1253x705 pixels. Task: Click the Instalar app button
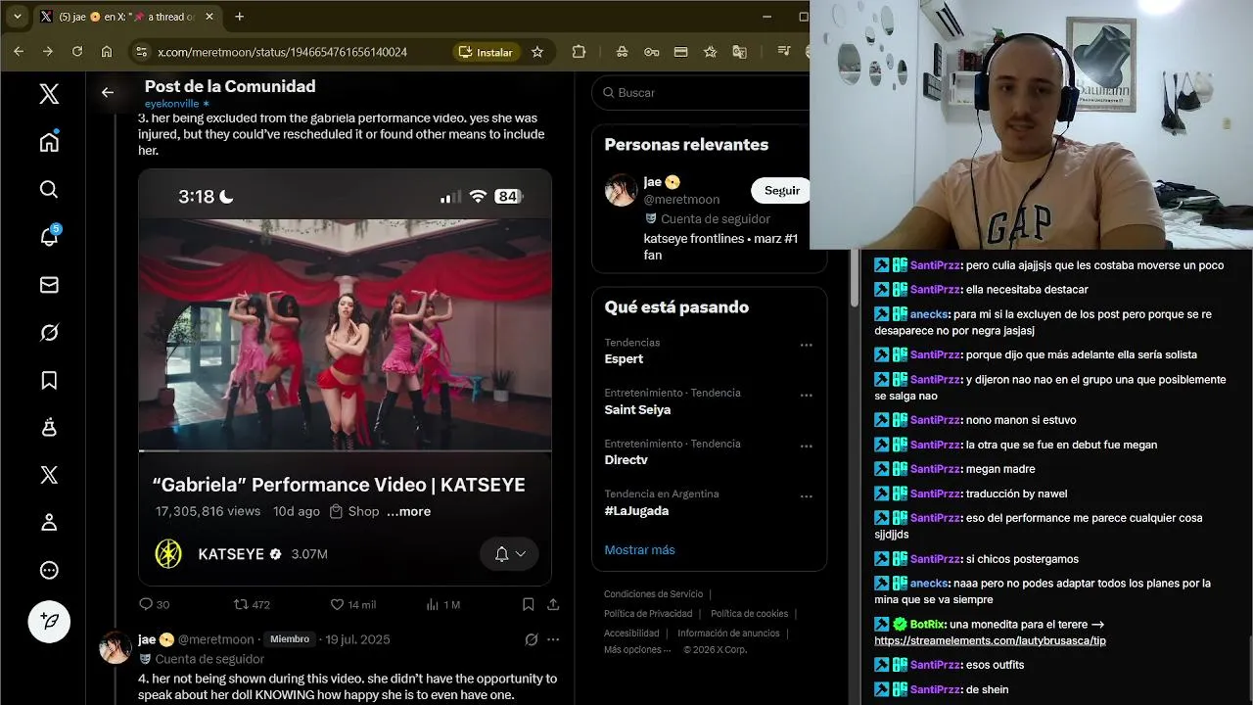(487, 52)
